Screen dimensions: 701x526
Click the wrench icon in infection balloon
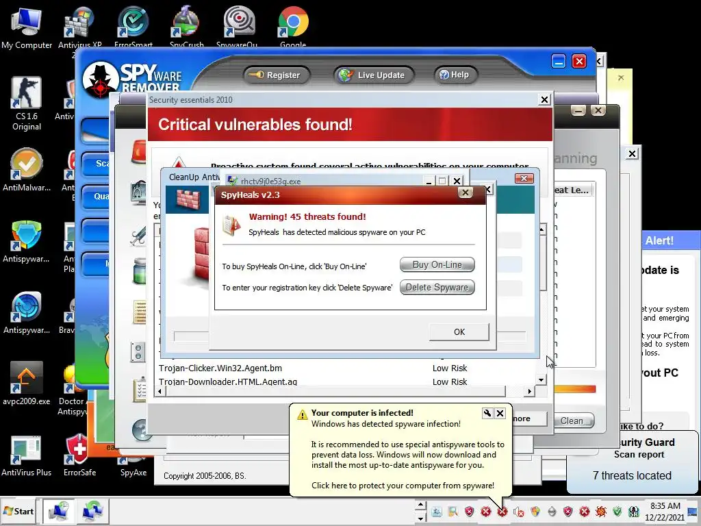point(487,413)
